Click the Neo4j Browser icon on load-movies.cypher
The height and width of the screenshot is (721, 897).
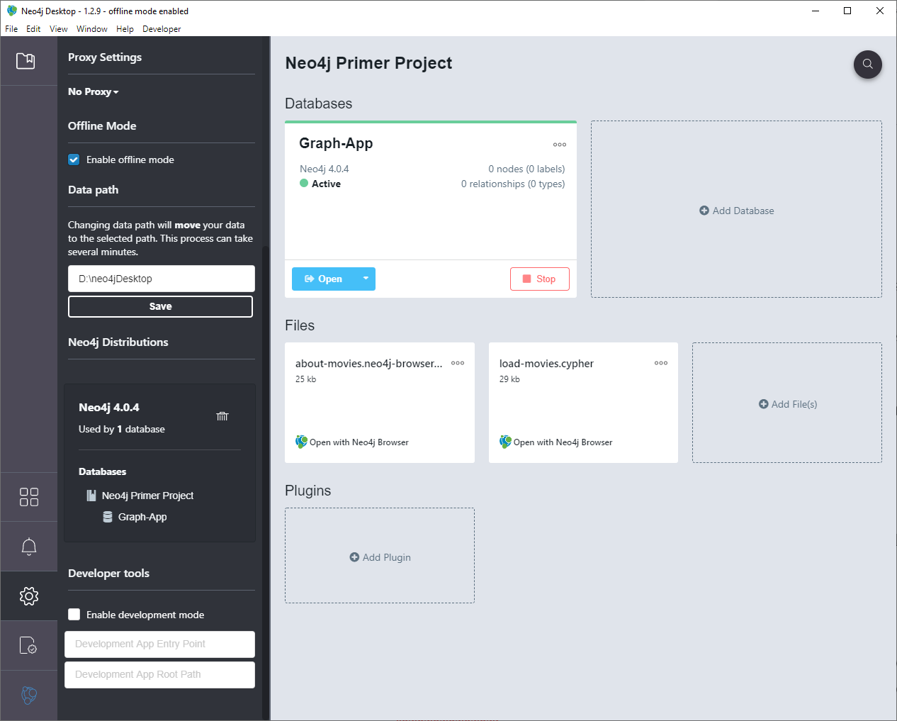pyautogui.click(x=504, y=441)
